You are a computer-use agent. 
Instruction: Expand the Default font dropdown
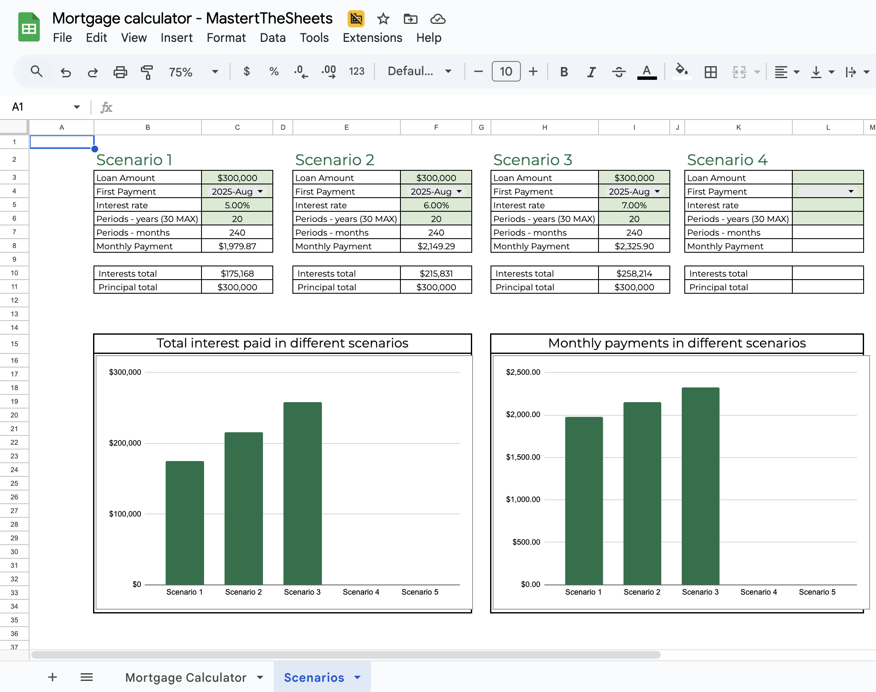coord(419,71)
